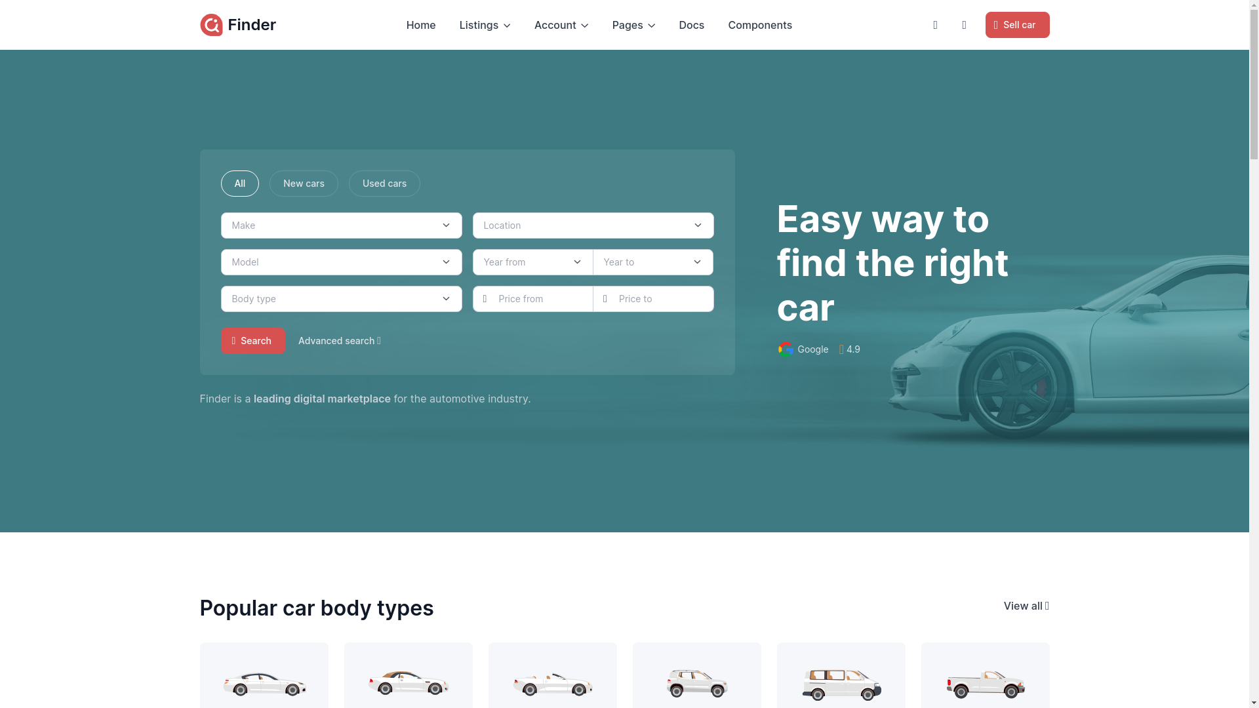
Task: Expand the Account menu
Action: pyautogui.click(x=561, y=25)
